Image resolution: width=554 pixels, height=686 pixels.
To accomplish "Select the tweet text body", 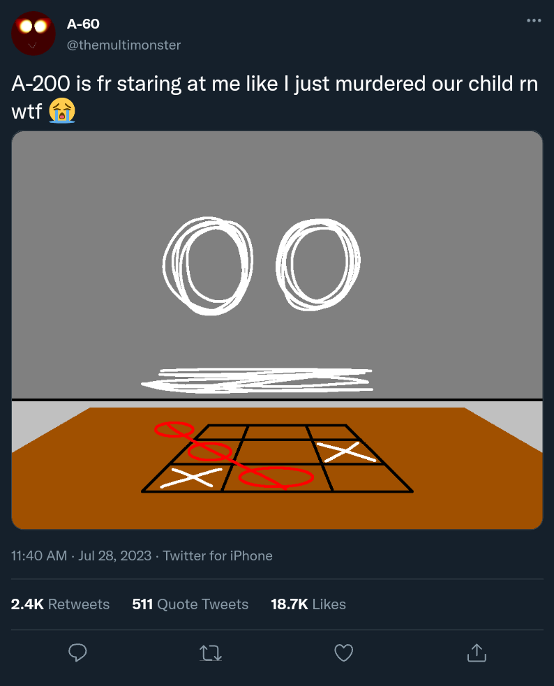I will (x=276, y=84).
